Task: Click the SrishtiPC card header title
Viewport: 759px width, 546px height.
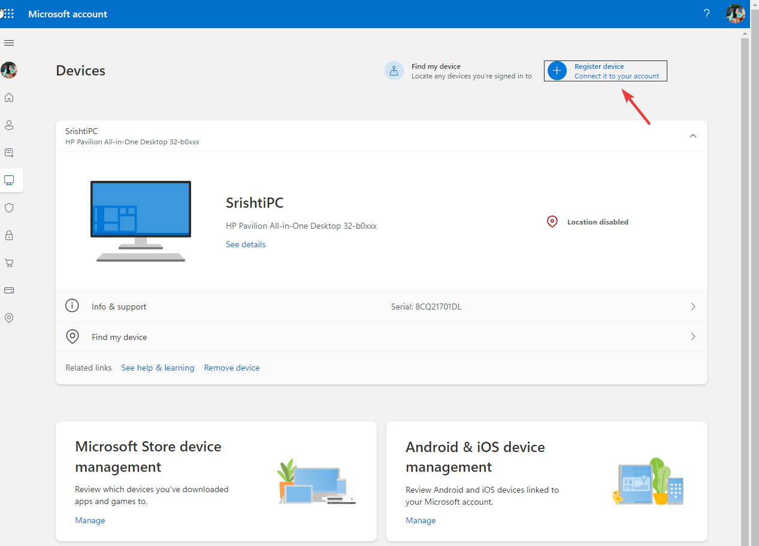Action: 81,131
